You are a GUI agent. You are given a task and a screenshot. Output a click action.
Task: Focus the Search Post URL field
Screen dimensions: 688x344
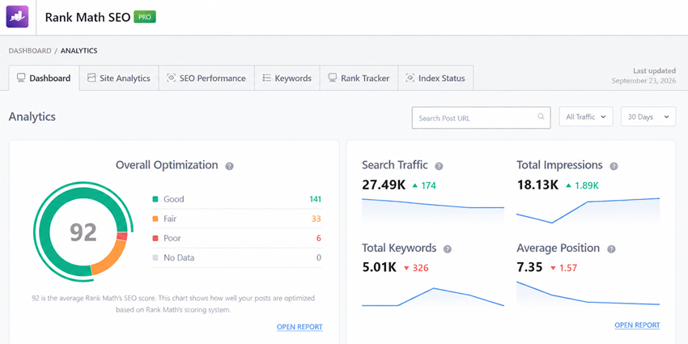pos(481,117)
